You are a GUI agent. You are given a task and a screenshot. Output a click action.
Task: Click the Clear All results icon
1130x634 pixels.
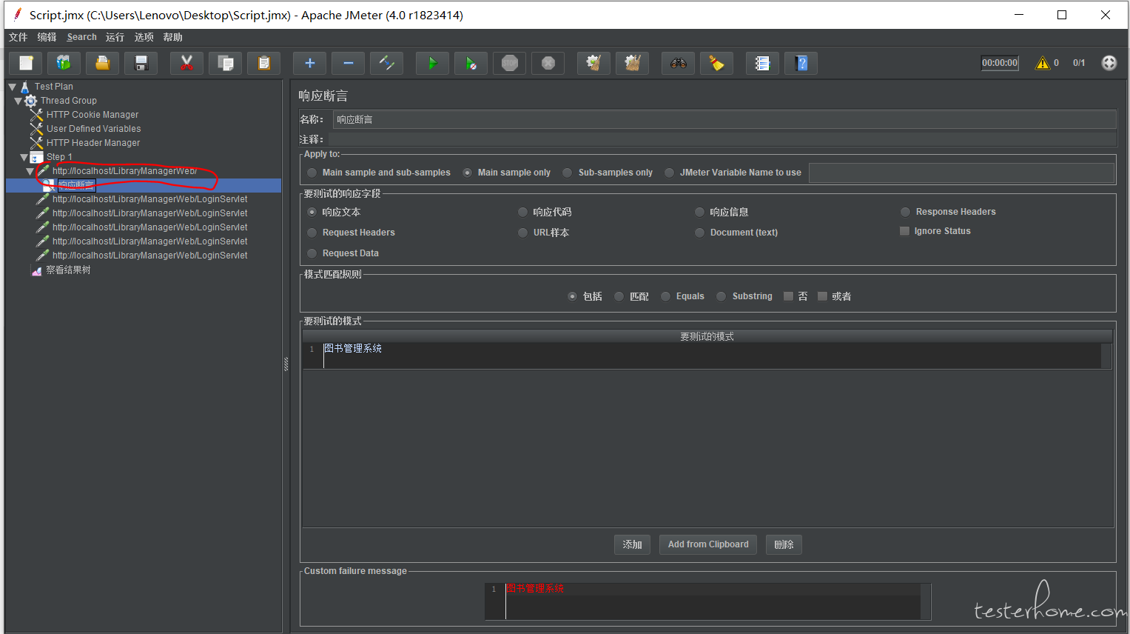point(633,63)
